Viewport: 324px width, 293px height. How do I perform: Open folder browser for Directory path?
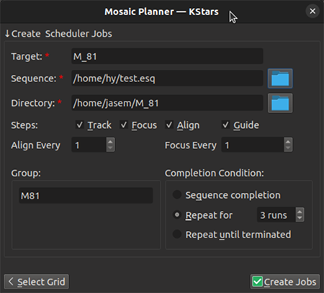tap(280, 103)
